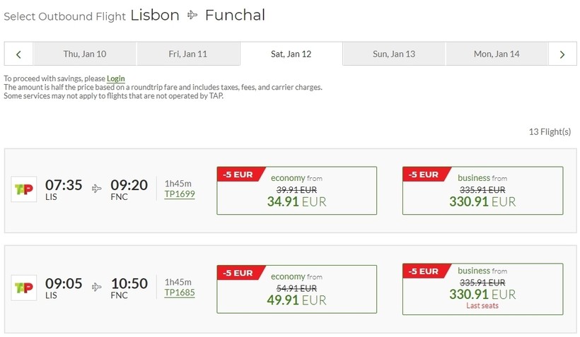Choose business fare on the 07:35 flight
Image resolution: width=580 pixels, height=337 pixels.
click(x=482, y=190)
